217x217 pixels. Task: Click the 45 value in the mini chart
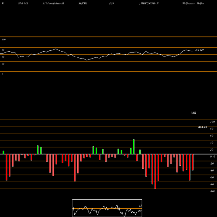(x=140, y=206)
